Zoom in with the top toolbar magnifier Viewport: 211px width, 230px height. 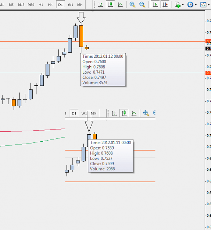coord(132,5)
